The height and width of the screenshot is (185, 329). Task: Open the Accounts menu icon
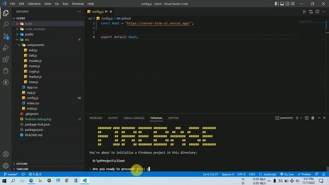(x=6, y=154)
